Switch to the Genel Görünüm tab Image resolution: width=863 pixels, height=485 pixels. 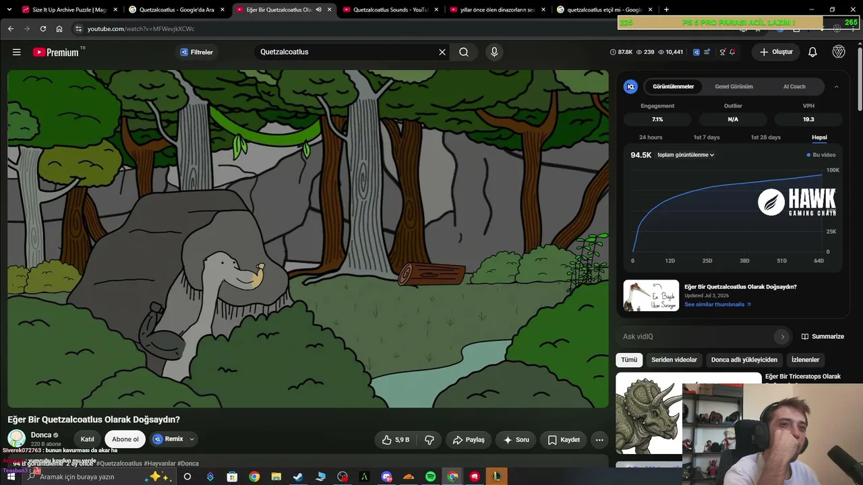(x=734, y=87)
